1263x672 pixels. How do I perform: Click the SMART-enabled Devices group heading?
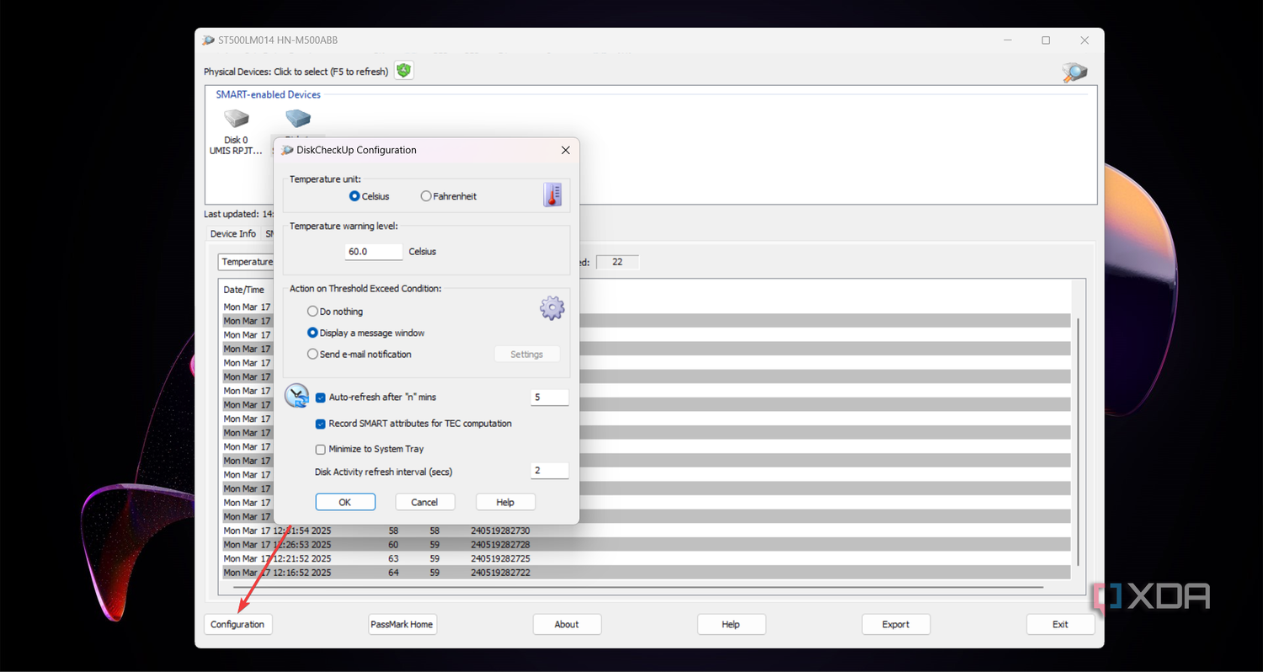[x=269, y=94]
